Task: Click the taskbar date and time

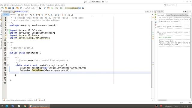Action: 171,106
